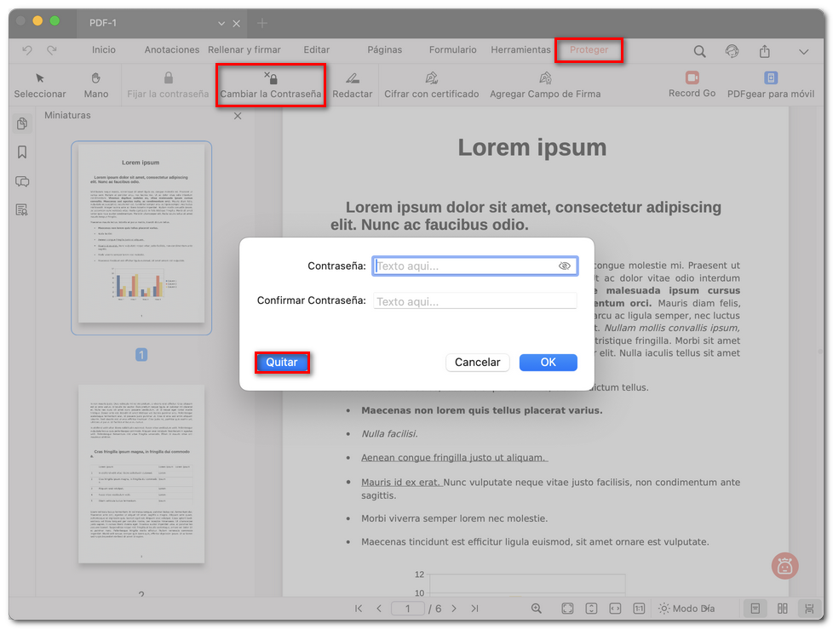Select the first page thumbnail in Miniaturas
Viewport: 833px width, 629px height.
(x=142, y=237)
